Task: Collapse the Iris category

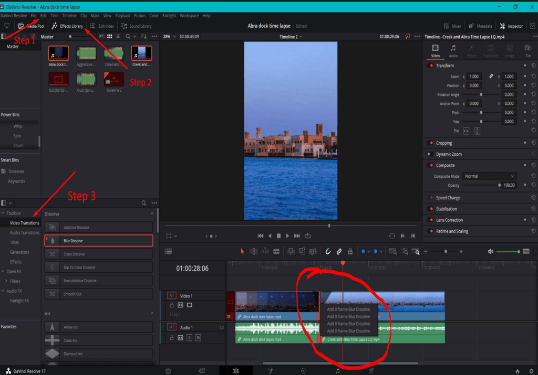Action: pos(152,314)
